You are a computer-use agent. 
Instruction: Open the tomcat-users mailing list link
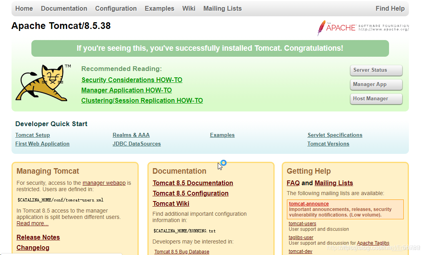pos(302,223)
